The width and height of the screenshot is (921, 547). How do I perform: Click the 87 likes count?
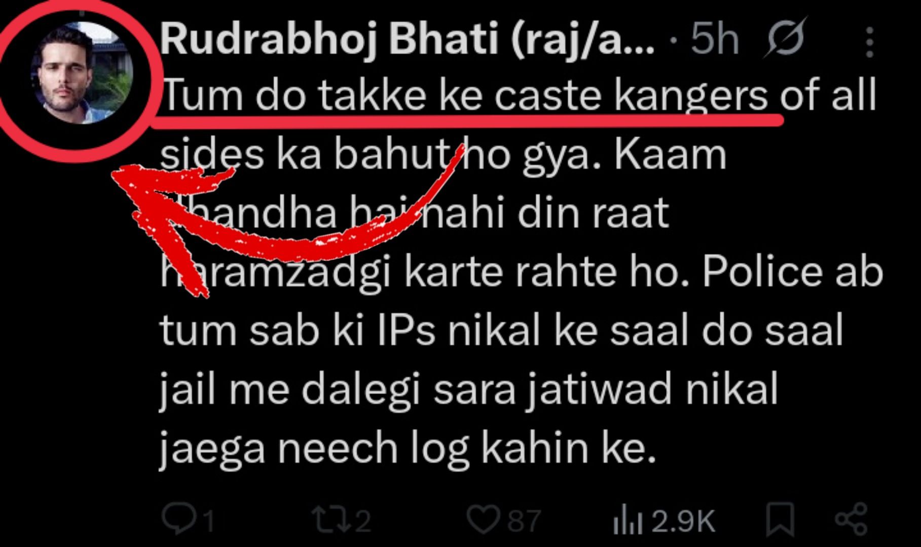click(x=524, y=521)
